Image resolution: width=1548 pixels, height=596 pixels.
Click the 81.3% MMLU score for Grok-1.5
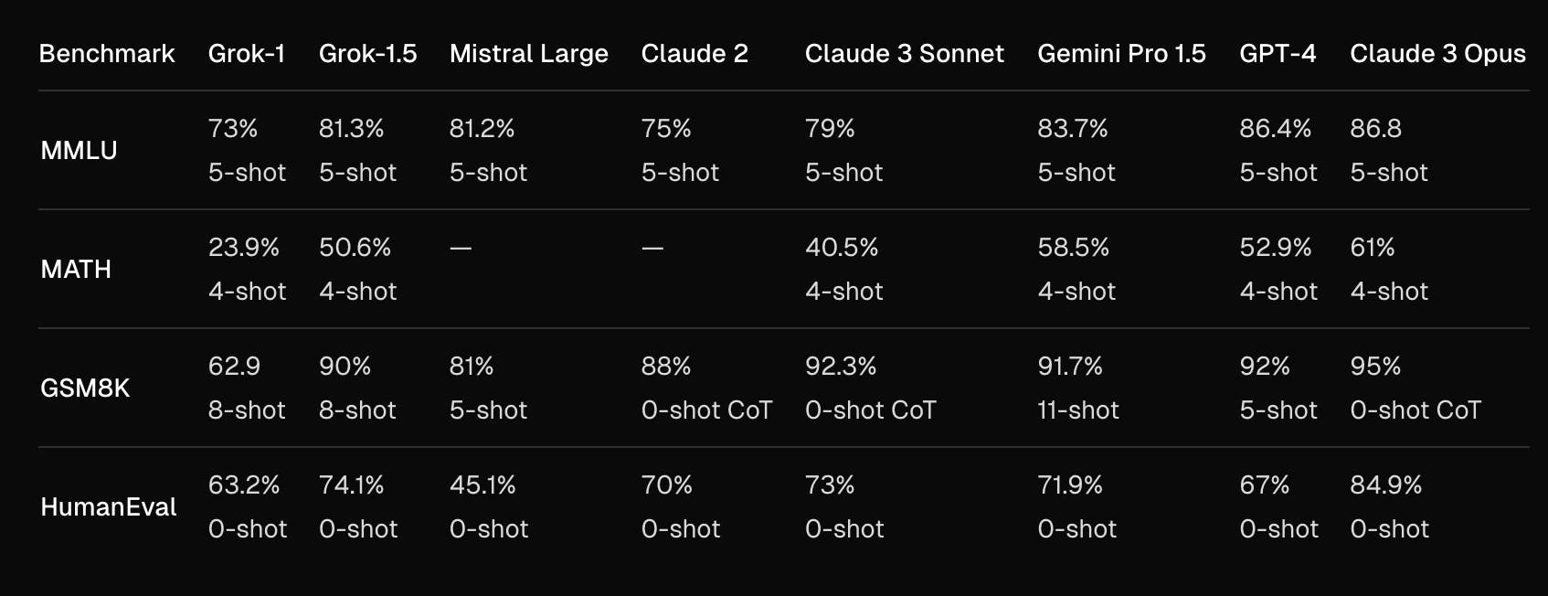coord(351,129)
